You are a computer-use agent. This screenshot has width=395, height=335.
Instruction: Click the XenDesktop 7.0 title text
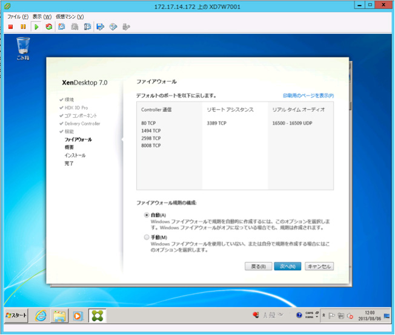pyautogui.click(x=85, y=83)
